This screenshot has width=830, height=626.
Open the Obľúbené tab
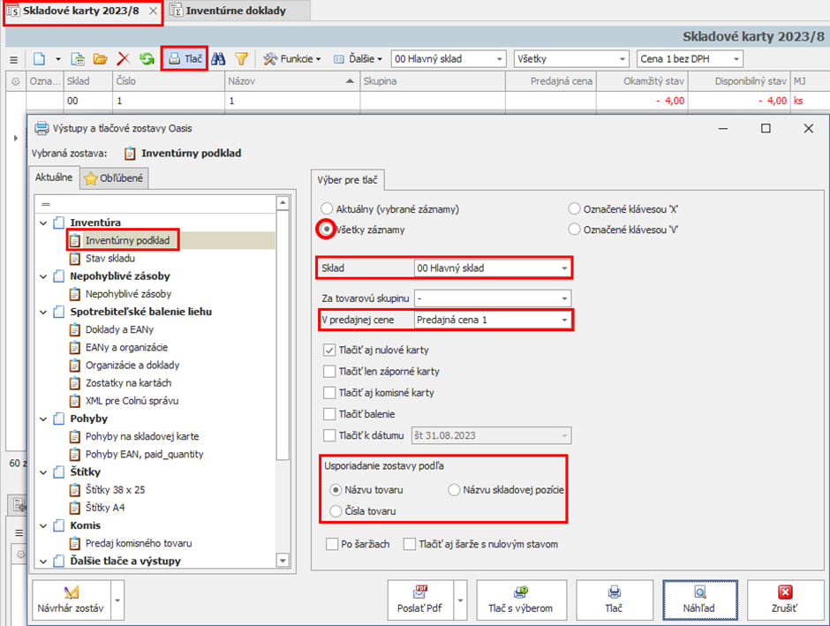pyautogui.click(x=116, y=178)
